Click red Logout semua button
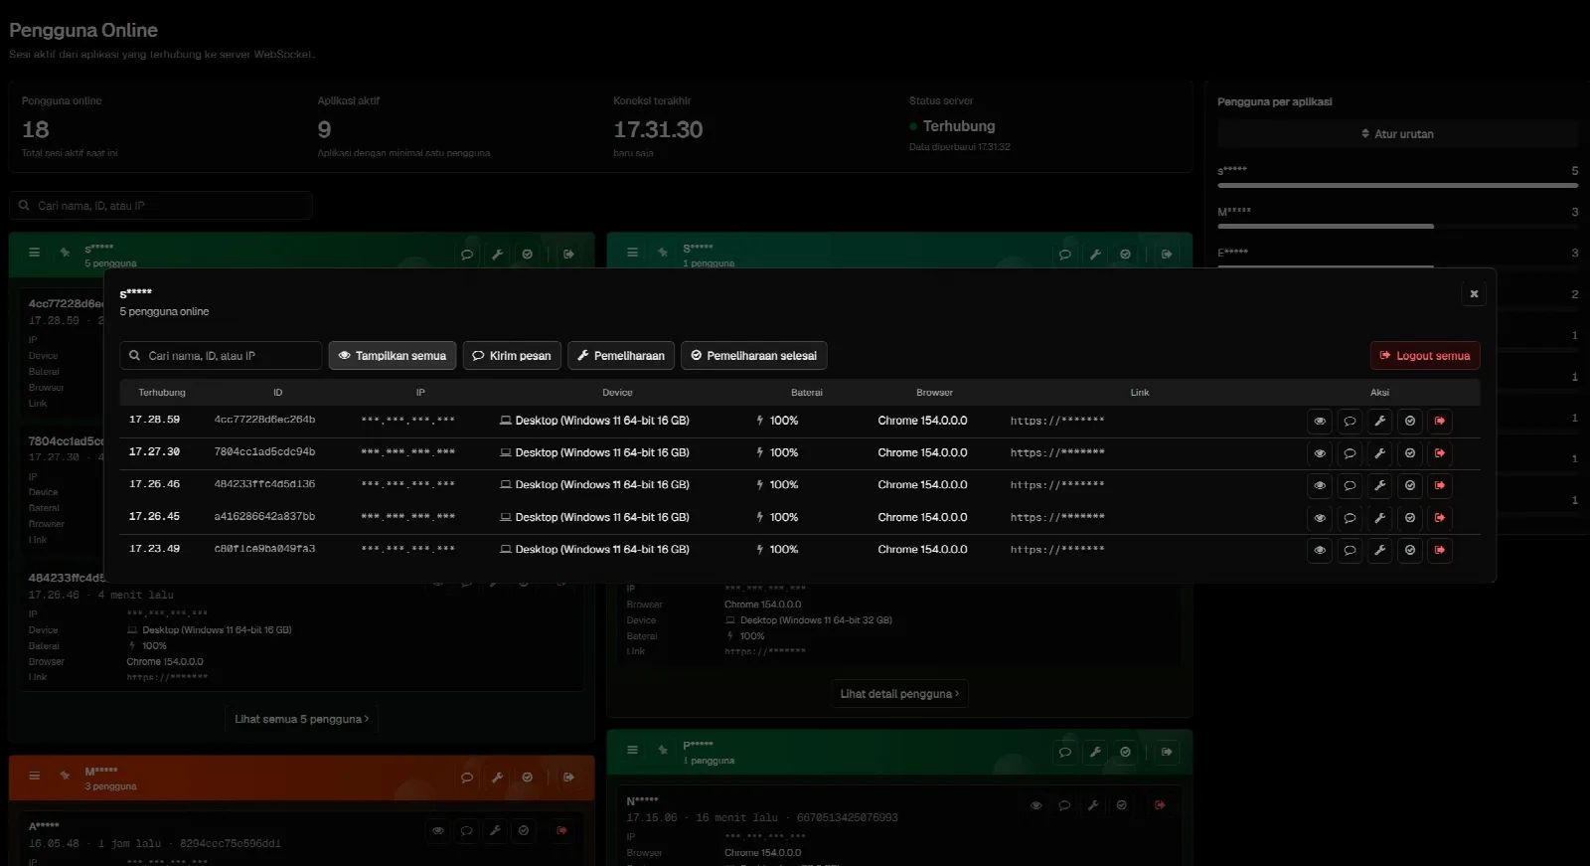Viewport: 1590px width, 866px height. (x=1425, y=356)
